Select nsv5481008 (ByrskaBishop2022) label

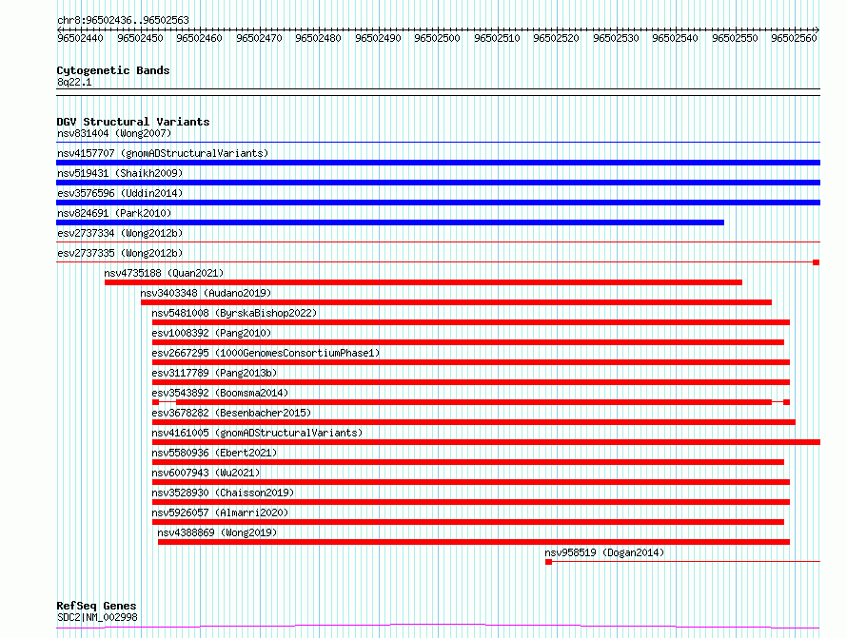[x=234, y=313]
